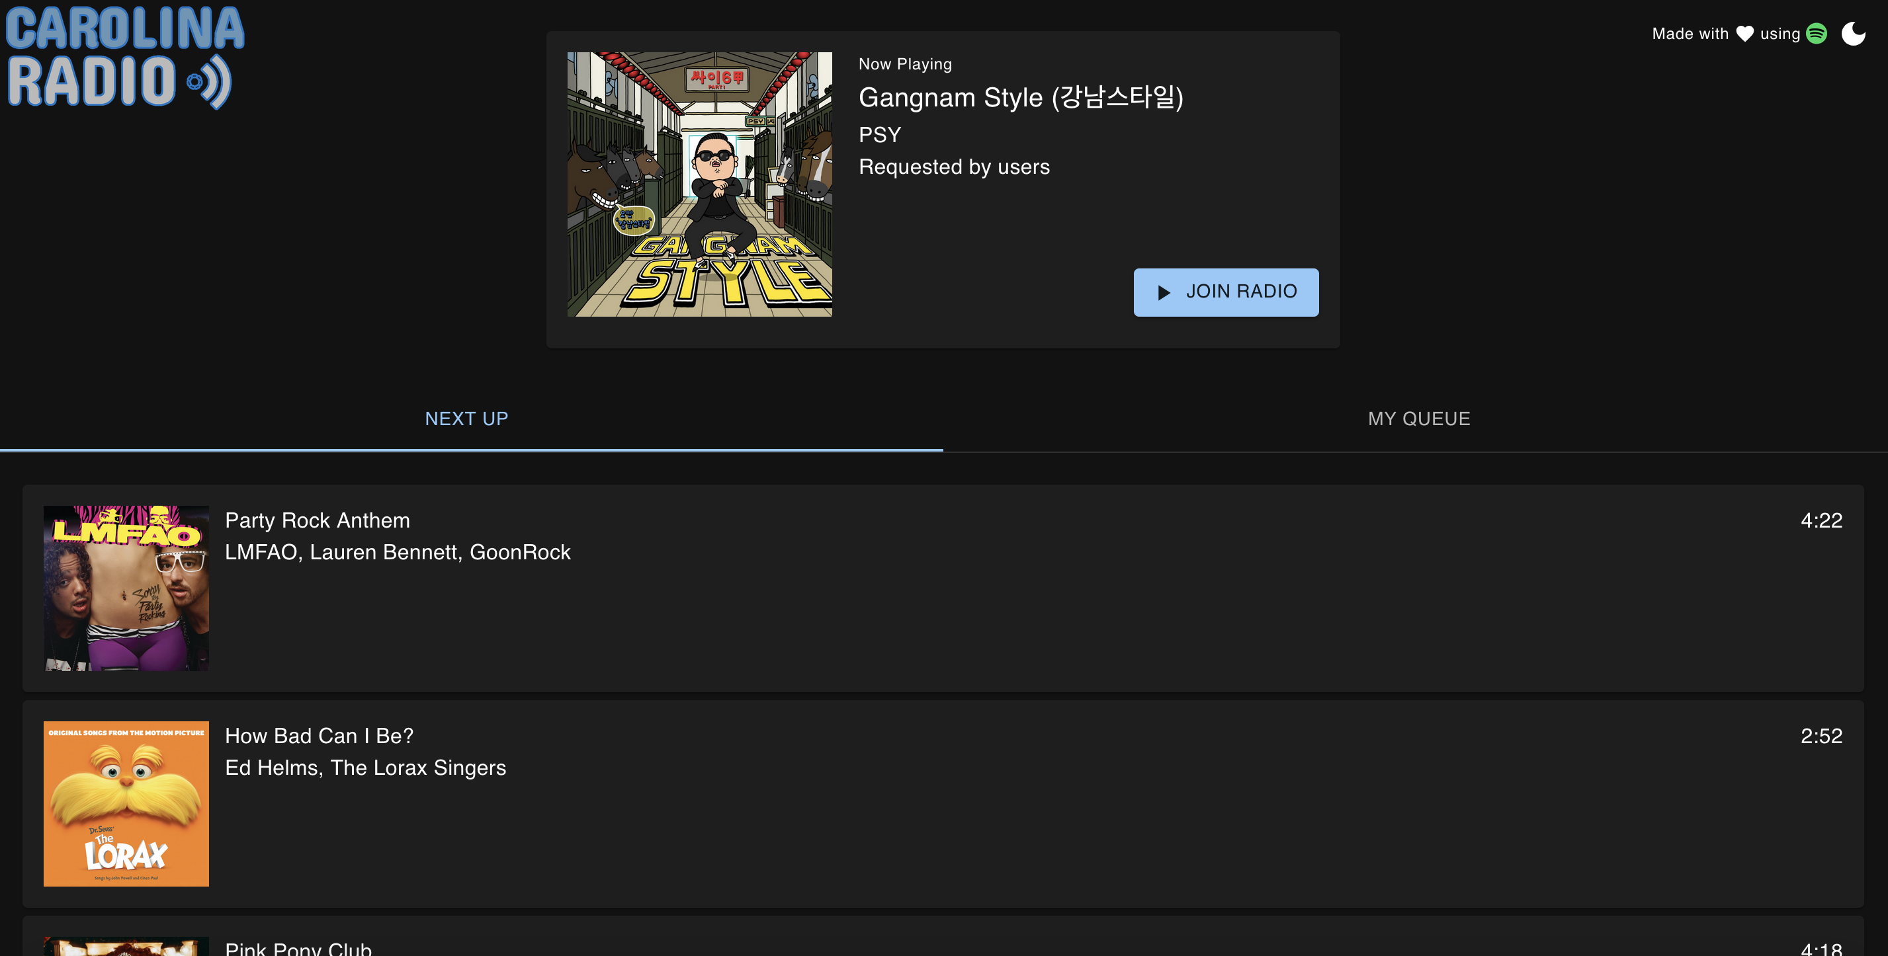Select the Party Rock Anthem track title
The image size is (1888, 956).
tap(318, 520)
